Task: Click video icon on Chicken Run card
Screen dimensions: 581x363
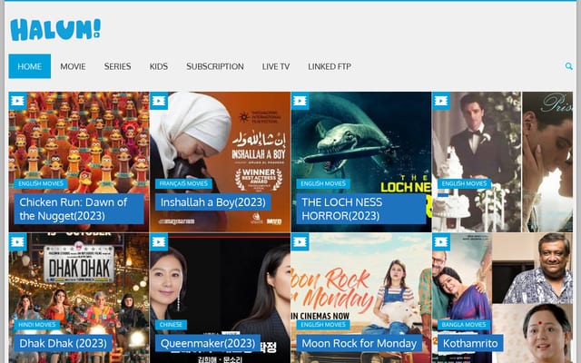Action: (x=18, y=101)
